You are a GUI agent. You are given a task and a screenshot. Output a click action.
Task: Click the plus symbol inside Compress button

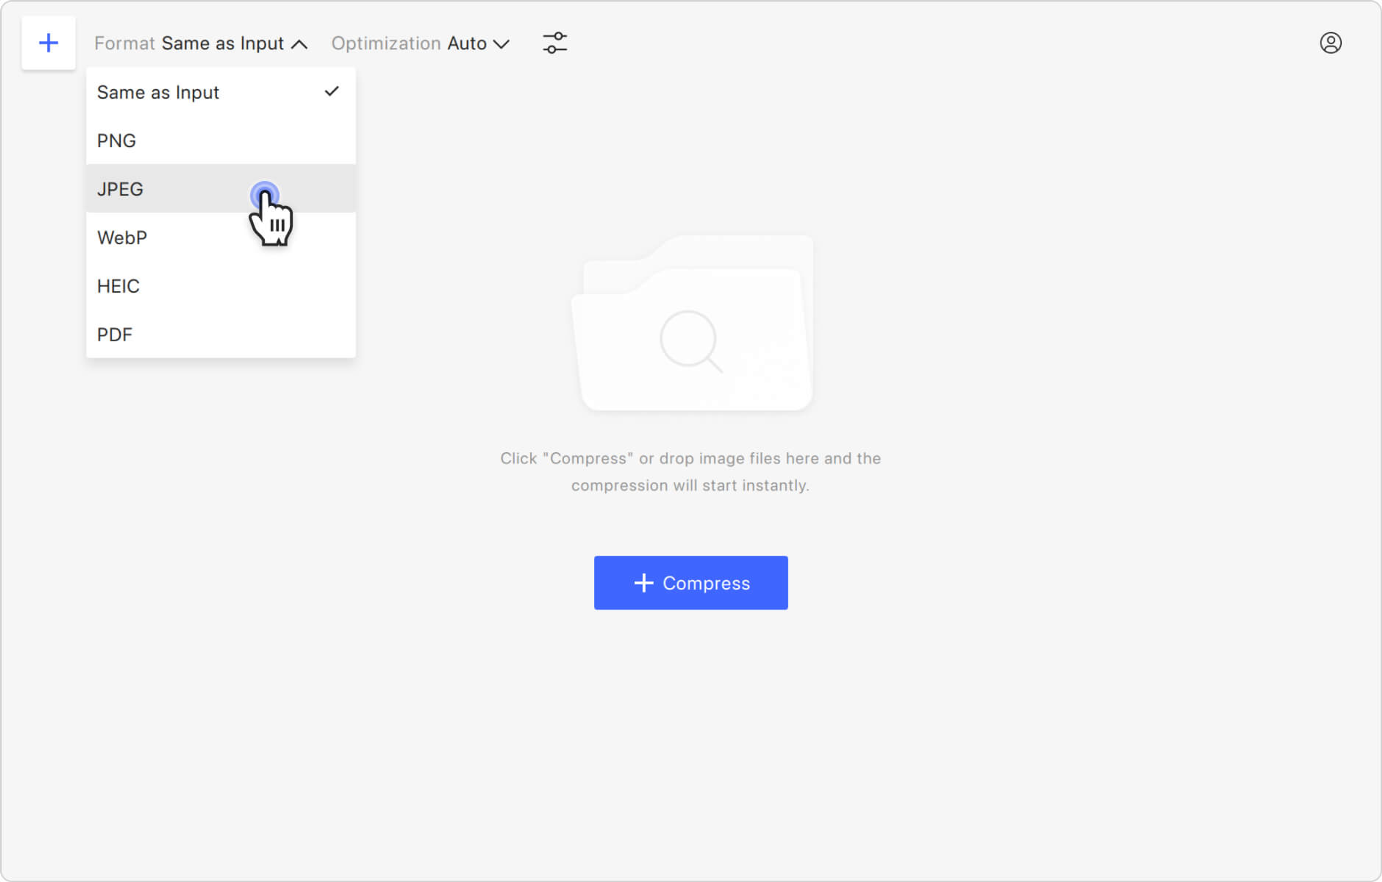[643, 583]
